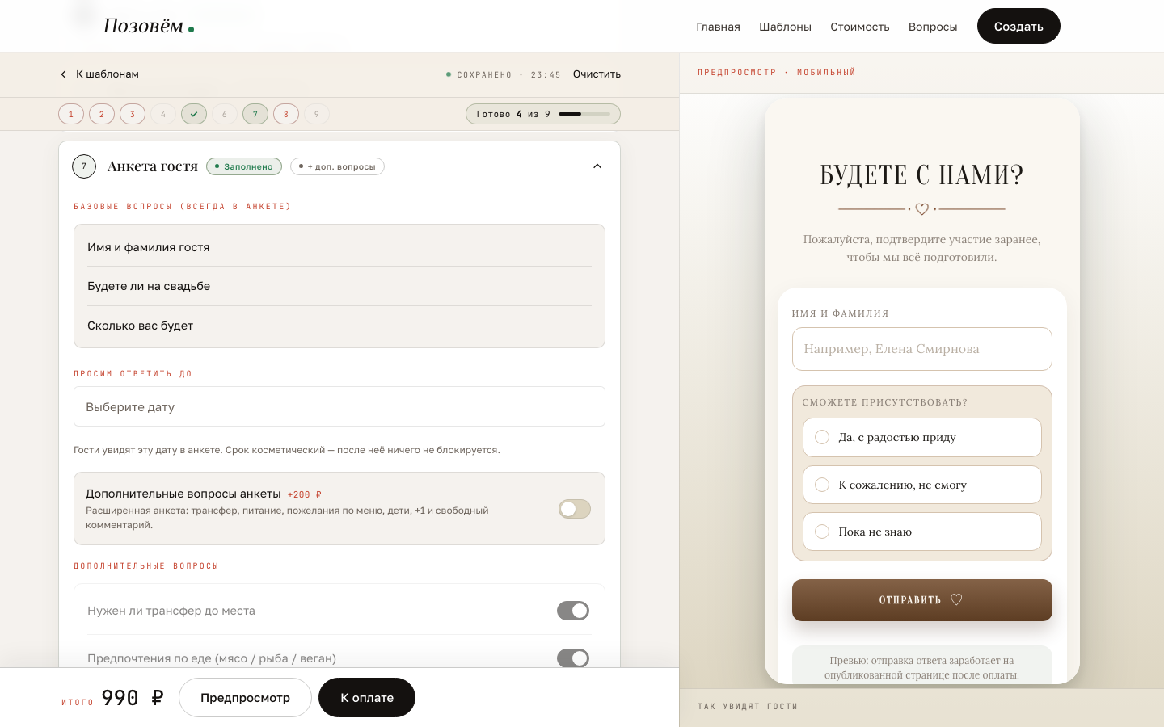1164x727 pixels.
Task: Select radio Да, с радостью приду
Action: tap(822, 437)
